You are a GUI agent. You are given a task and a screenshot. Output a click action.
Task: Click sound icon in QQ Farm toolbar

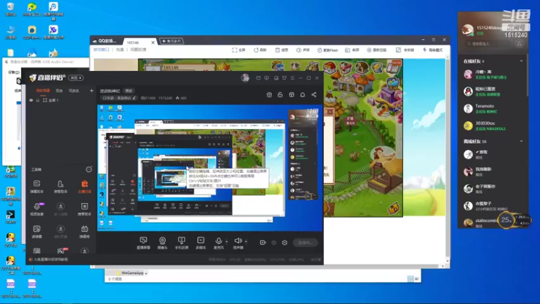(x=298, y=50)
